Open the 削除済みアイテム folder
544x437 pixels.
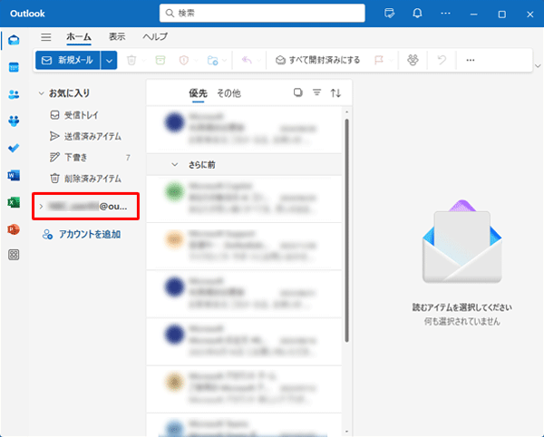86,179
